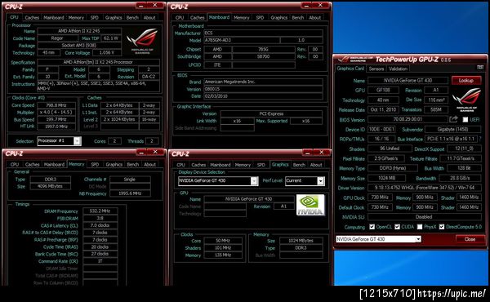Open Caches tab in CPU-Z processor window

tap(32, 18)
